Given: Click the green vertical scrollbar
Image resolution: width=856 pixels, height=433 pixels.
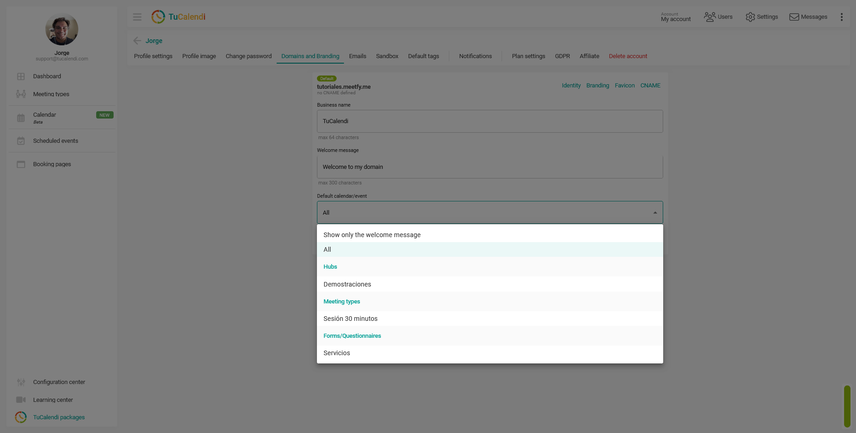Looking at the screenshot, I should click(847, 406).
